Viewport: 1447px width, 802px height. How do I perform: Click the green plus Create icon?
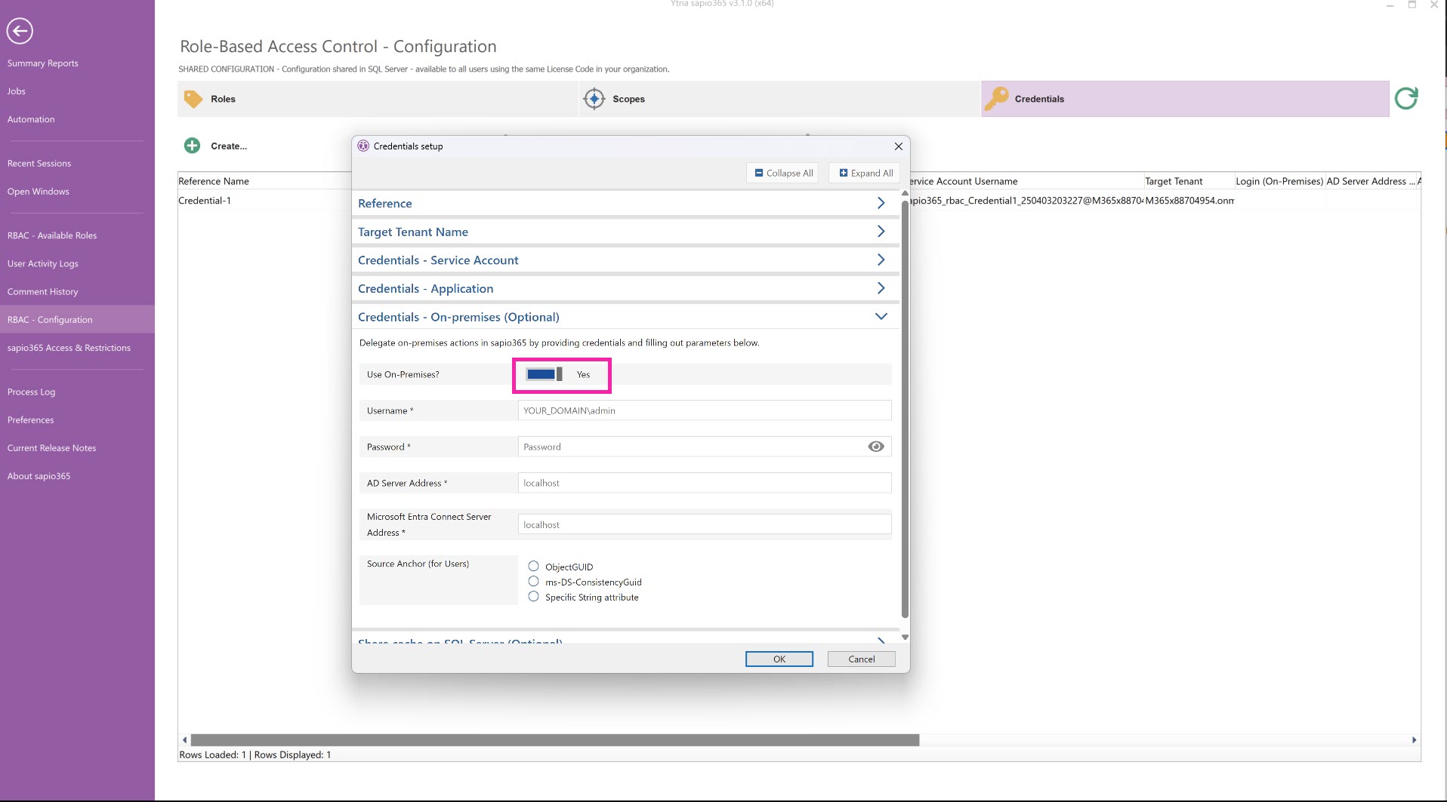click(193, 146)
